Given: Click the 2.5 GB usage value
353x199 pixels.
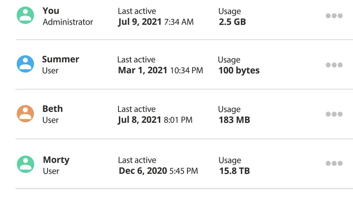Looking at the screenshot, I should click(x=232, y=22).
